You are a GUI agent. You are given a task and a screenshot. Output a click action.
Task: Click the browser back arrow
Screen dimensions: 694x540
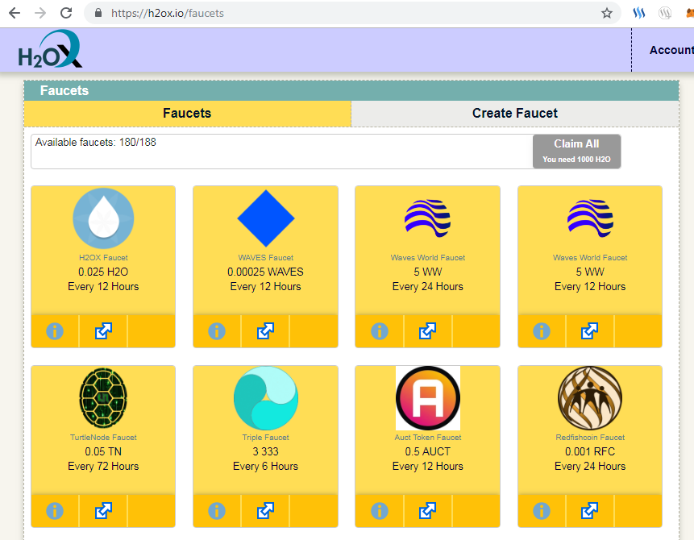[x=15, y=13]
